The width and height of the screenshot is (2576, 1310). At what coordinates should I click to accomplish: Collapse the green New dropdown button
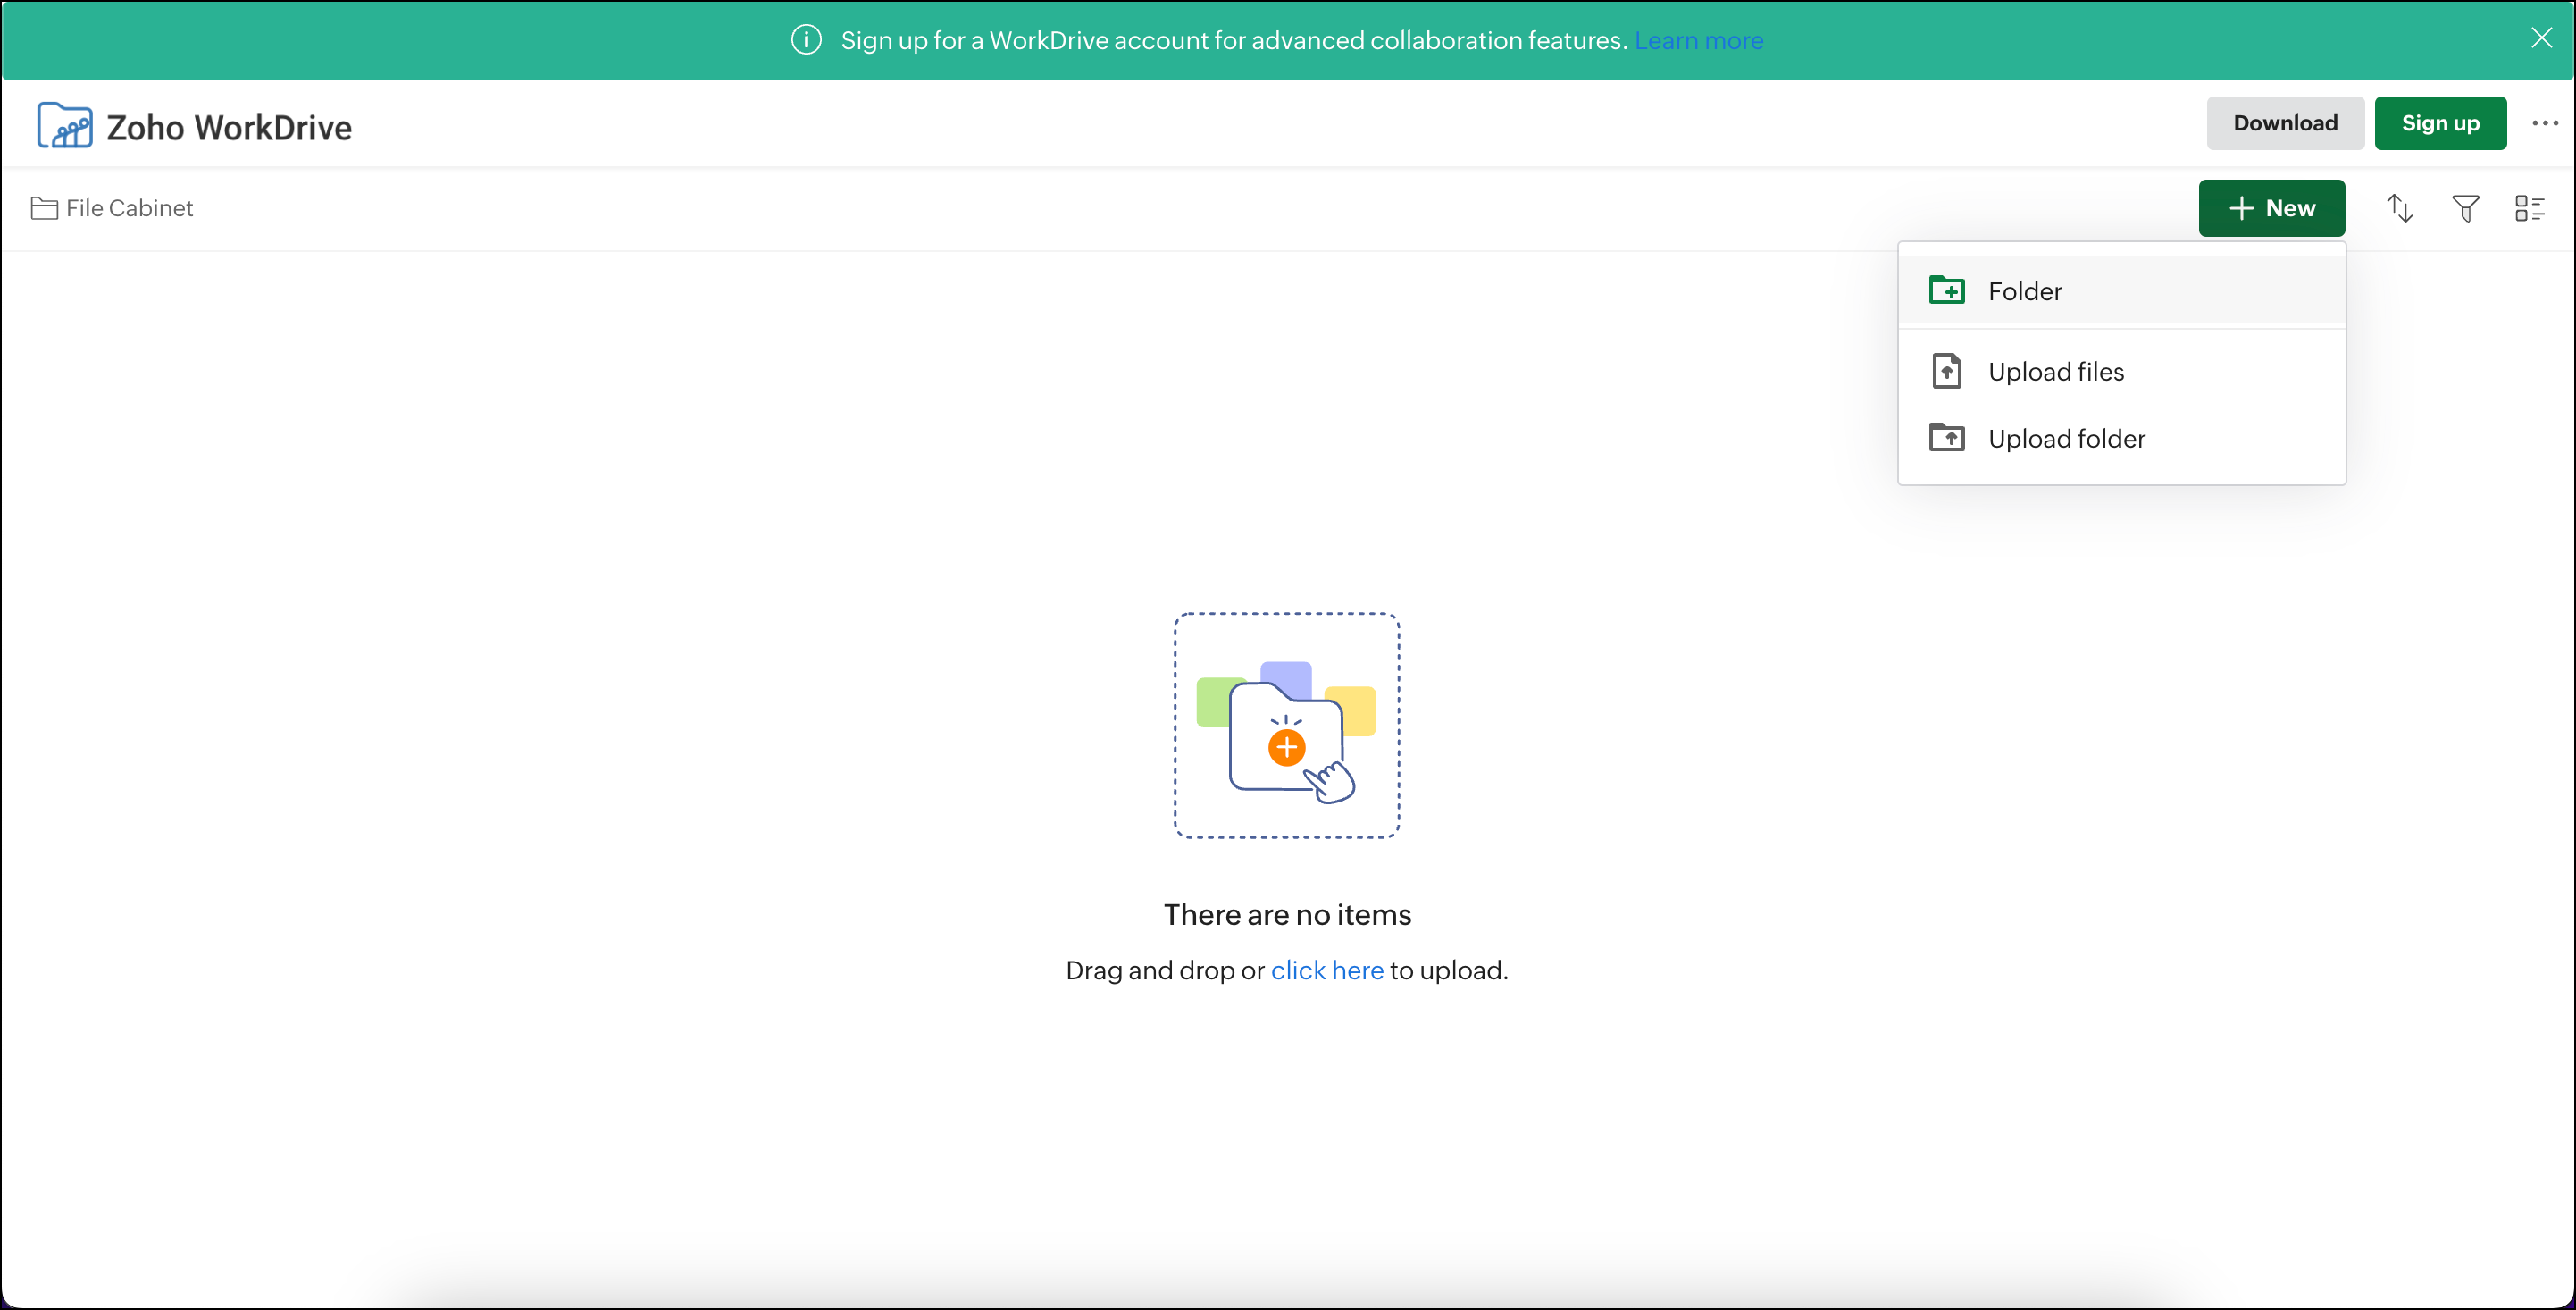coord(2271,208)
